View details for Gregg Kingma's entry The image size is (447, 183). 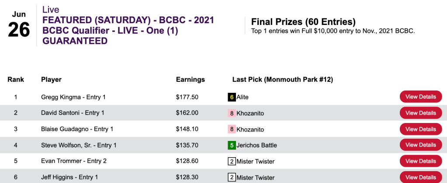[420, 97]
